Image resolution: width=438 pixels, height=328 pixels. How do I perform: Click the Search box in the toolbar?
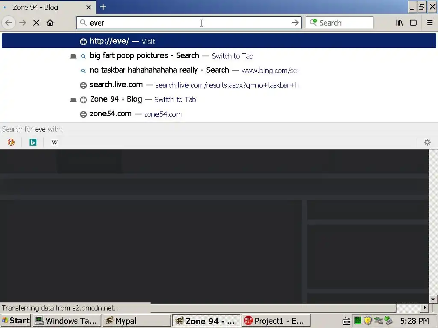tap(339, 23)
